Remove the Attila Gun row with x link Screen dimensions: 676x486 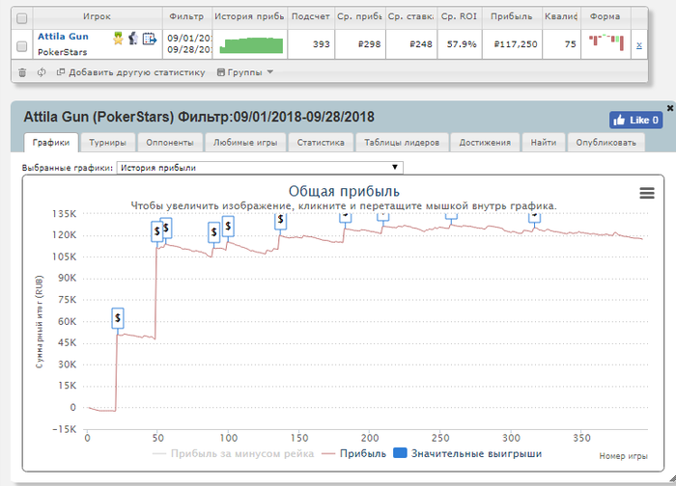[639, 44]
